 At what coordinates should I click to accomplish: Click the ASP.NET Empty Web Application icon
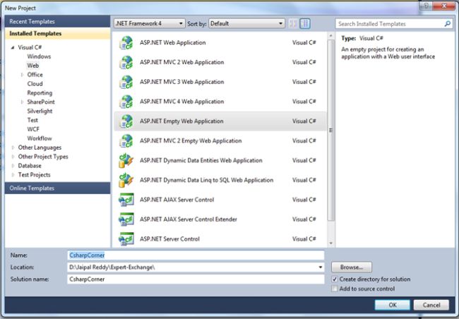(x=126, y=121)
